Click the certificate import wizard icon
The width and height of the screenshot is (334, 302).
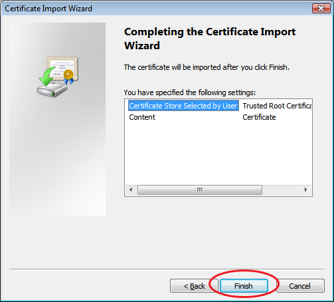[58, 76]
